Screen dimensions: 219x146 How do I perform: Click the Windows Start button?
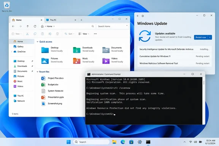68,142
